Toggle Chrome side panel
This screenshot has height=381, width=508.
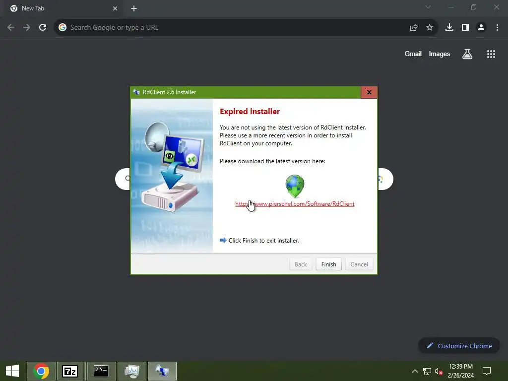pos(465,28)
